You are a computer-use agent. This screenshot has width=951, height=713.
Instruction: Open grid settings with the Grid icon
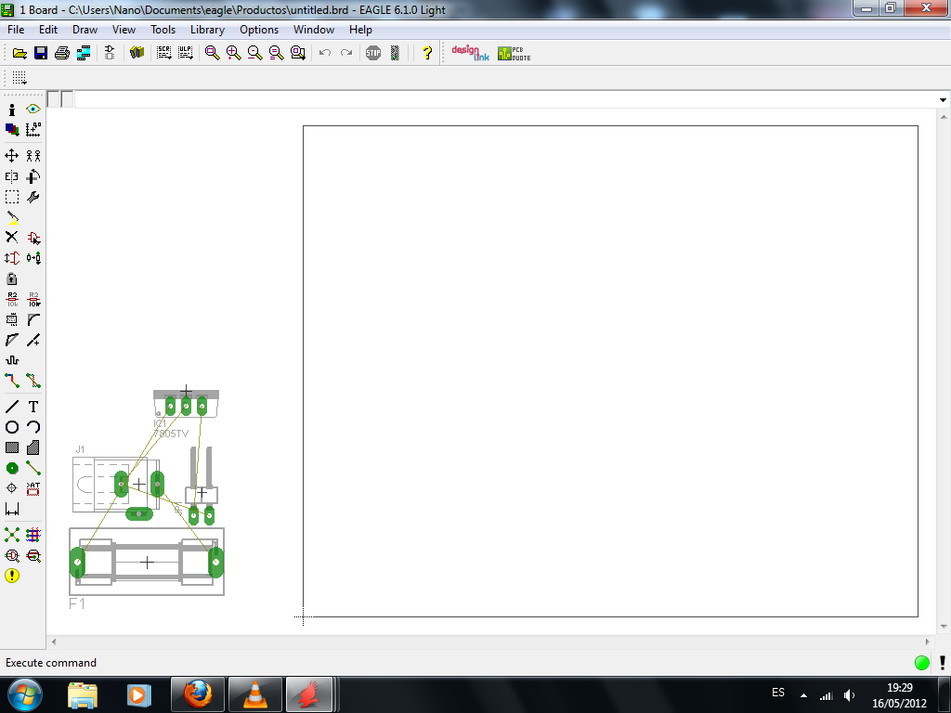[x=20, y=78]
